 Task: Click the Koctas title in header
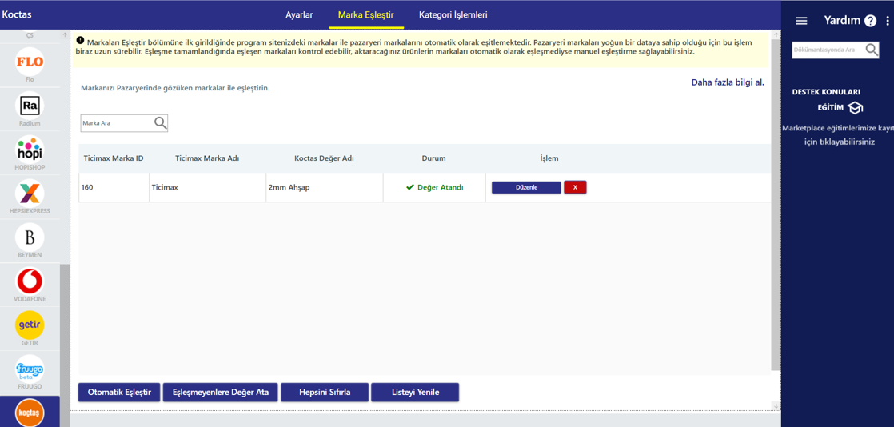(17, 15)
